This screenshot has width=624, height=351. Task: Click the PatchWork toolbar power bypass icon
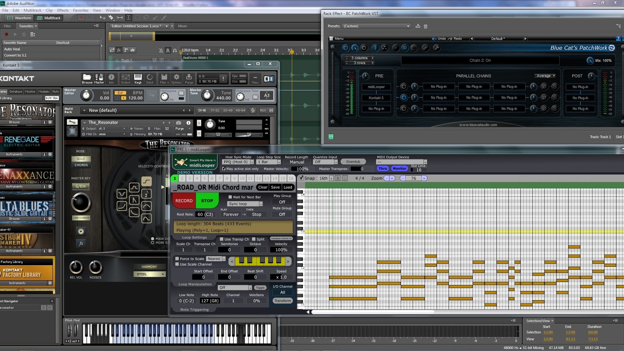[346, 48]
